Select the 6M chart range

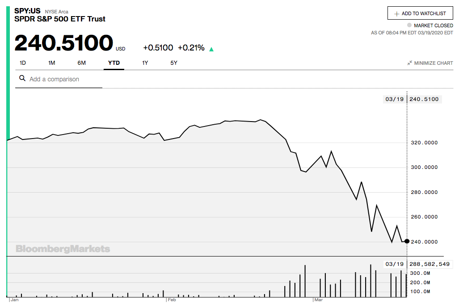[81, 63]
